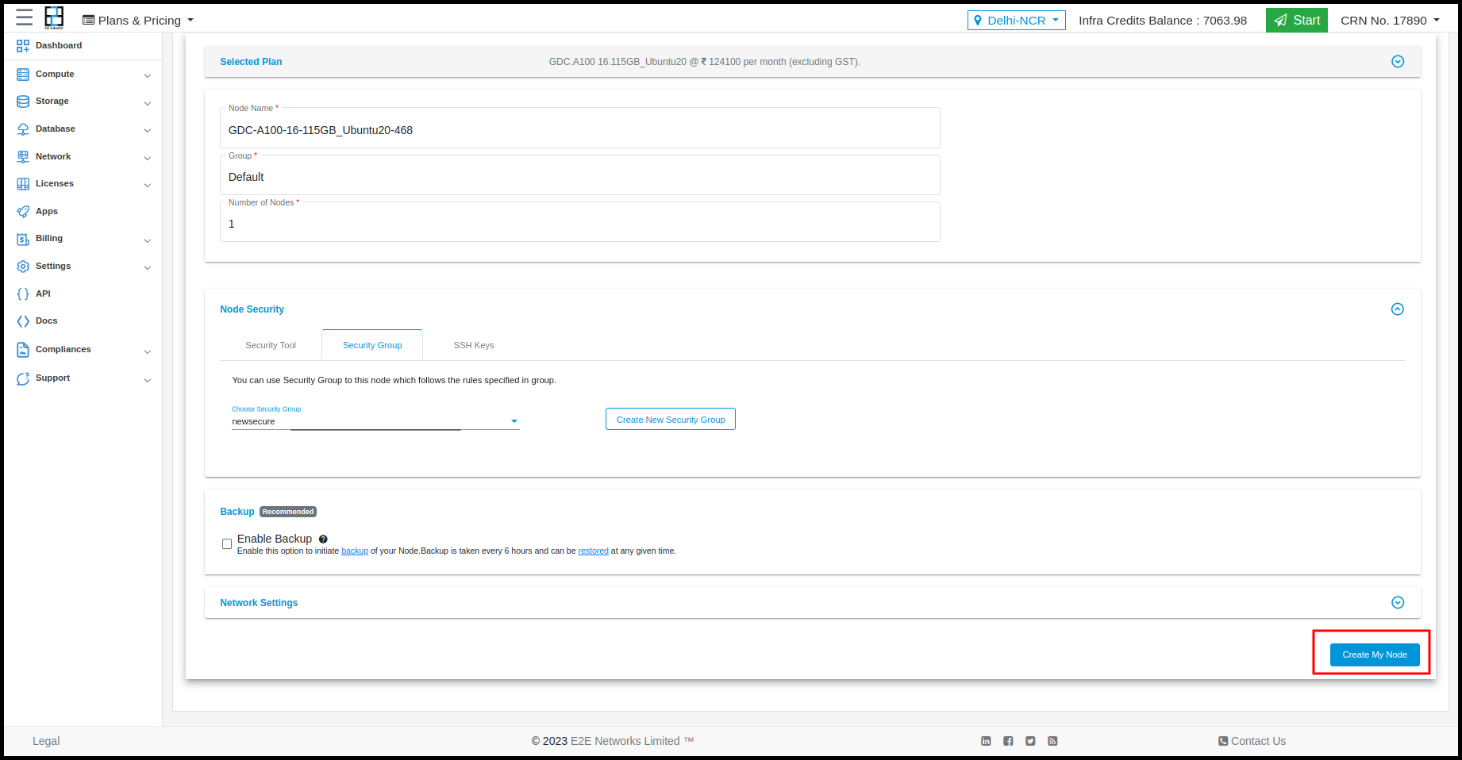Expand the Billing sidebar section

[148, 240]
